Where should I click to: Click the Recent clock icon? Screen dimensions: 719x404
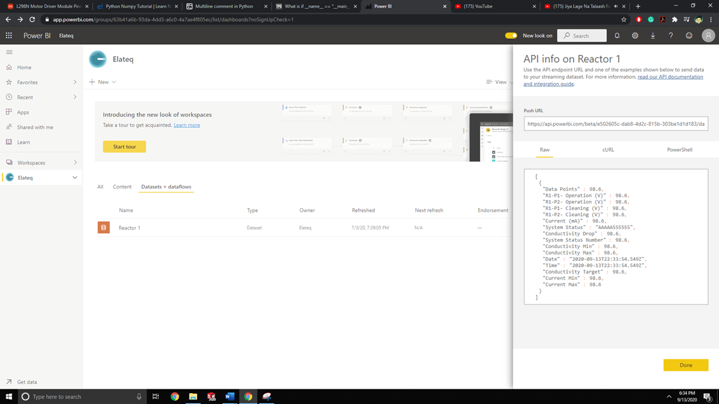pos(9,97)
